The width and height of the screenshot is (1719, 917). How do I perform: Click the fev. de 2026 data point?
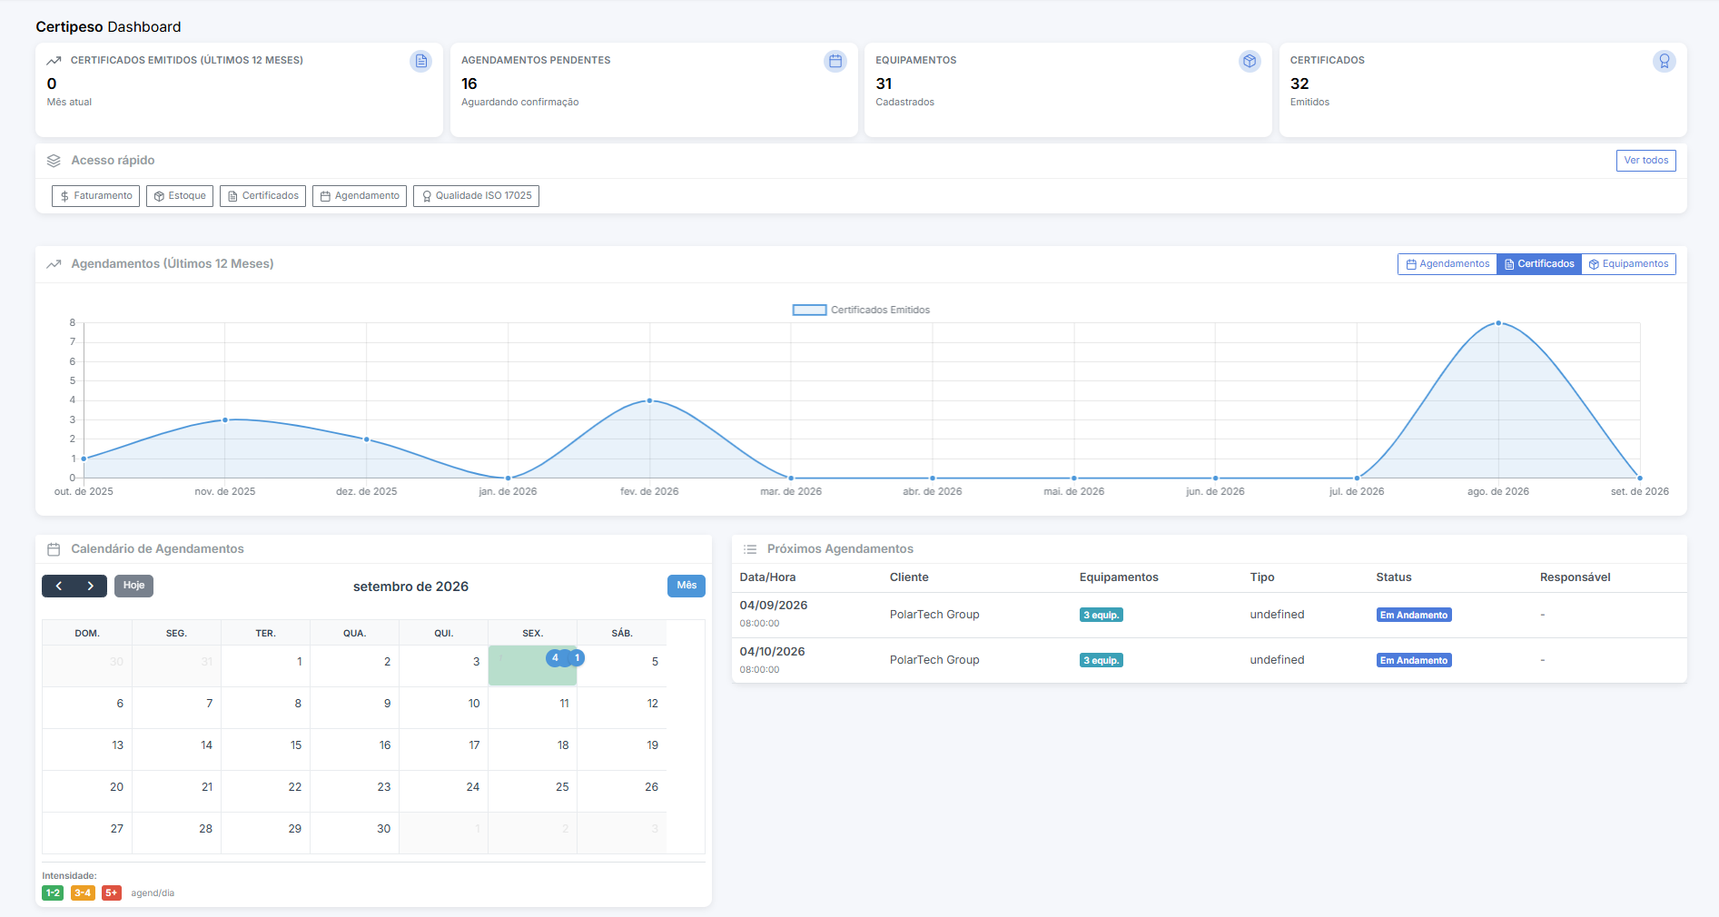pyautogui.click(x=649, y=400)
